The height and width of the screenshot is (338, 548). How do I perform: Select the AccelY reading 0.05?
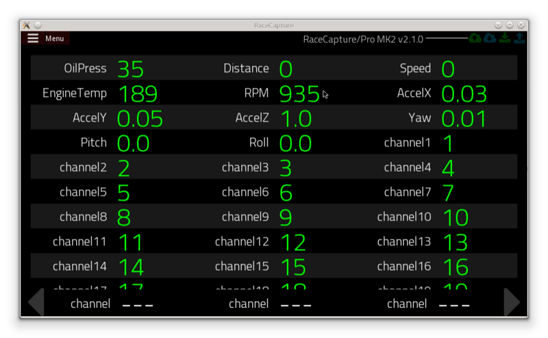click(x=140, y=119)
